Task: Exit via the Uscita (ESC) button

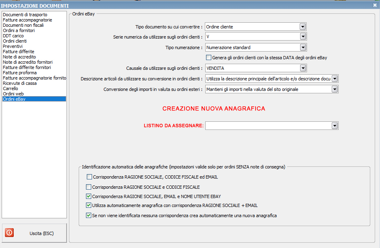Action: point(34,233)
